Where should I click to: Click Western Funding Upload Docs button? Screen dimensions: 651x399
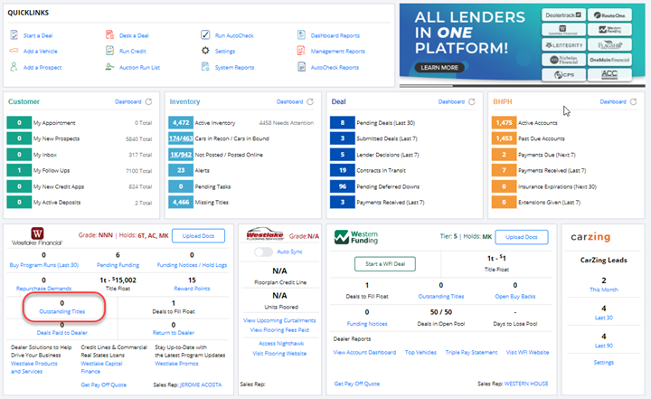522,237
